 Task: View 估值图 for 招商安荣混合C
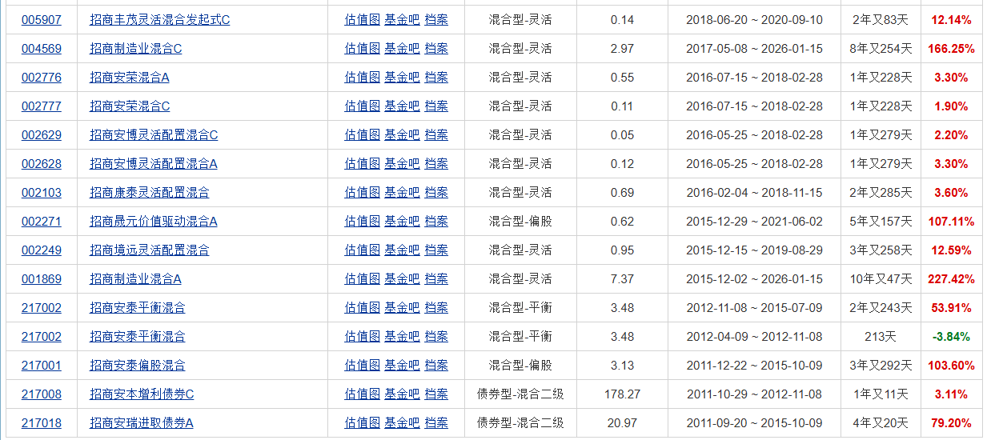pyautogui.click(x=363, y=106)
